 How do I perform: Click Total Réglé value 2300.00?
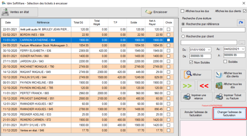click(x=102, y=72)
